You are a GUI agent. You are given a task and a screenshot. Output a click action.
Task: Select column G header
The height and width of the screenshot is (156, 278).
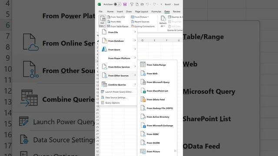tap(179, 40)
